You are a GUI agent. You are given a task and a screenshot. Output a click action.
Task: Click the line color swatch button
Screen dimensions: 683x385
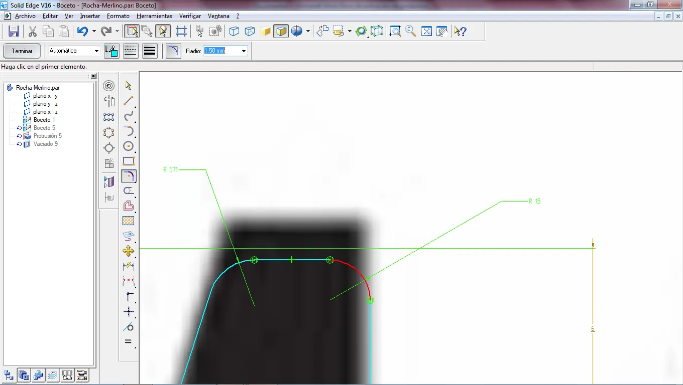coord(111,51)
